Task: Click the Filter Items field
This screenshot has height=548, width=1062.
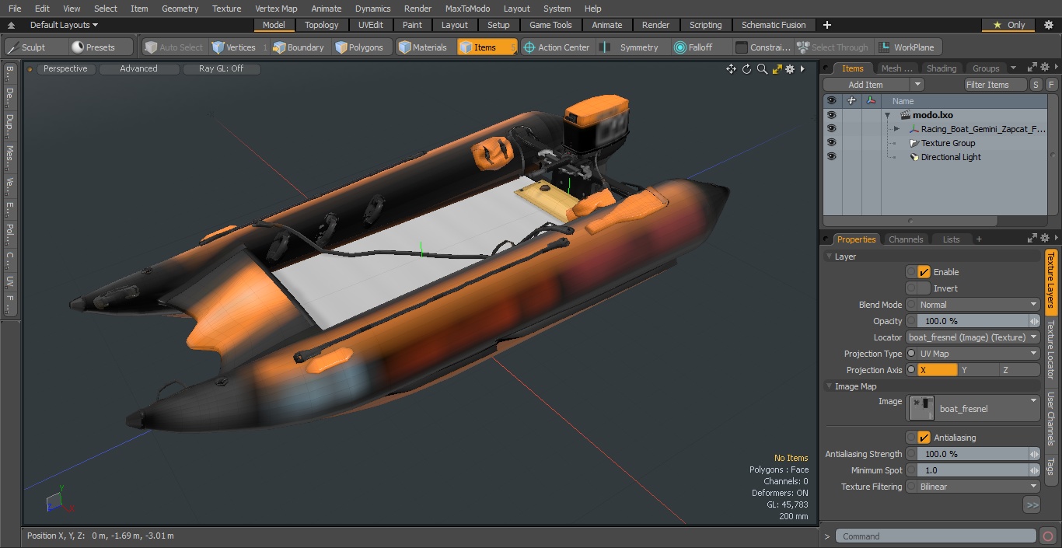Action: tap(996, 85)
